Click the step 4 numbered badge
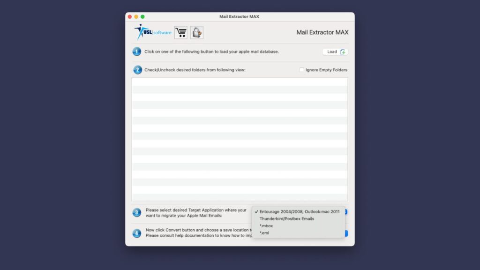The width and height of the screenshot is (480, 270). point(136,233)
